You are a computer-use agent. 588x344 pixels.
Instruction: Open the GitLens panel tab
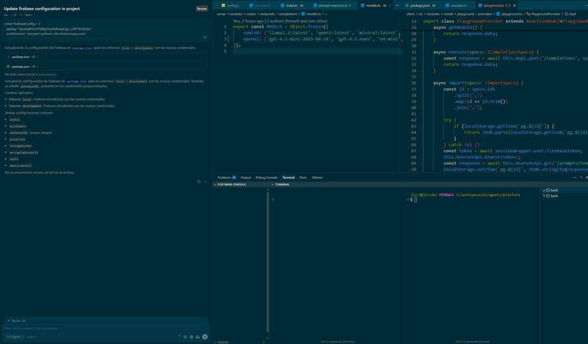[x=317, y=177]
